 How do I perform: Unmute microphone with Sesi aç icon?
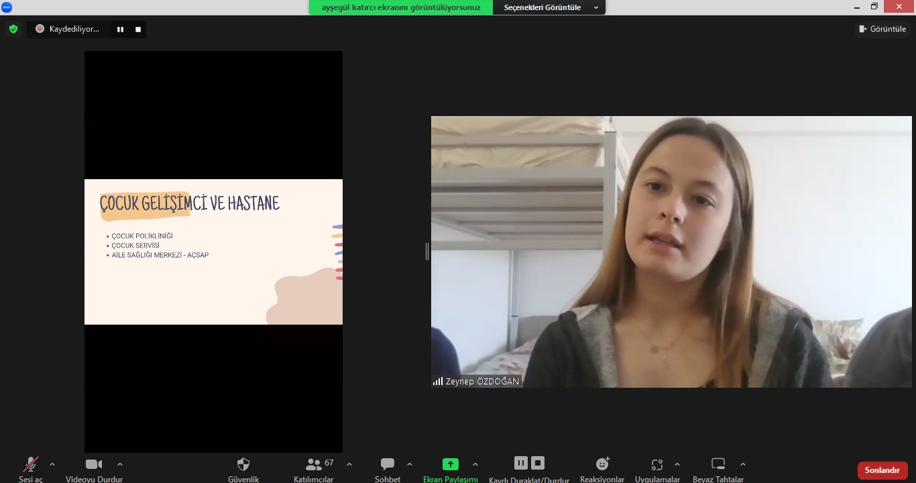[x=30, y=464]
